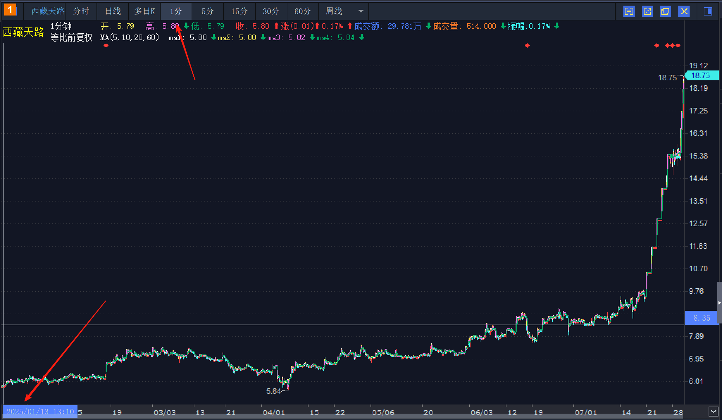Image resolution: width=722 pixels, height=420 pixels.
Task: Click the red diamond marker near 06/19
Action: [527, 45]
